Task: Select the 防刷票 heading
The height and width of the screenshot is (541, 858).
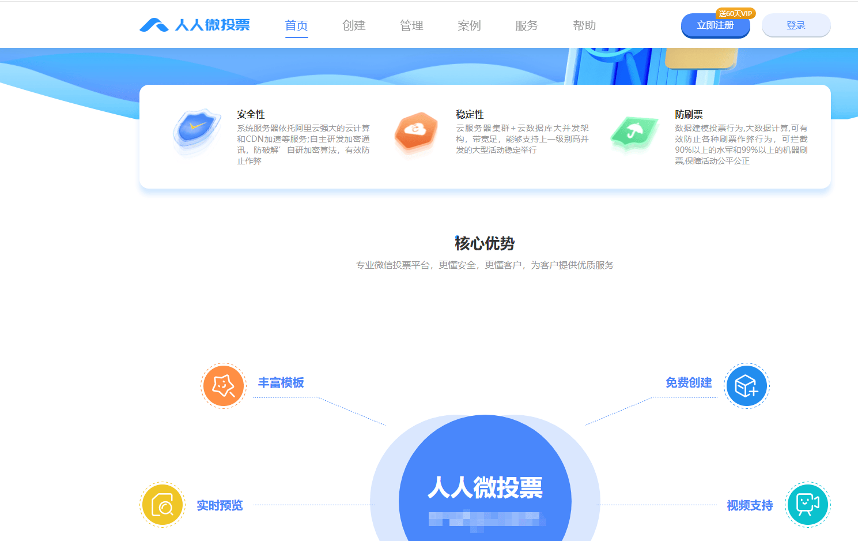Action: [x=689, y=114]
